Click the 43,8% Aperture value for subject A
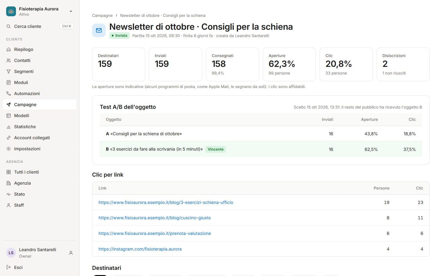Image resolution: width=442 pixels, height=276 pixels. 371,134
